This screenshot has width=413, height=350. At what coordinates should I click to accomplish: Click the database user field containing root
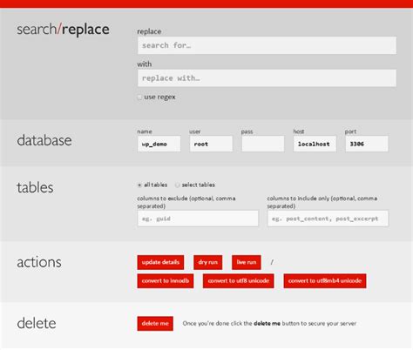pos(211,144)
